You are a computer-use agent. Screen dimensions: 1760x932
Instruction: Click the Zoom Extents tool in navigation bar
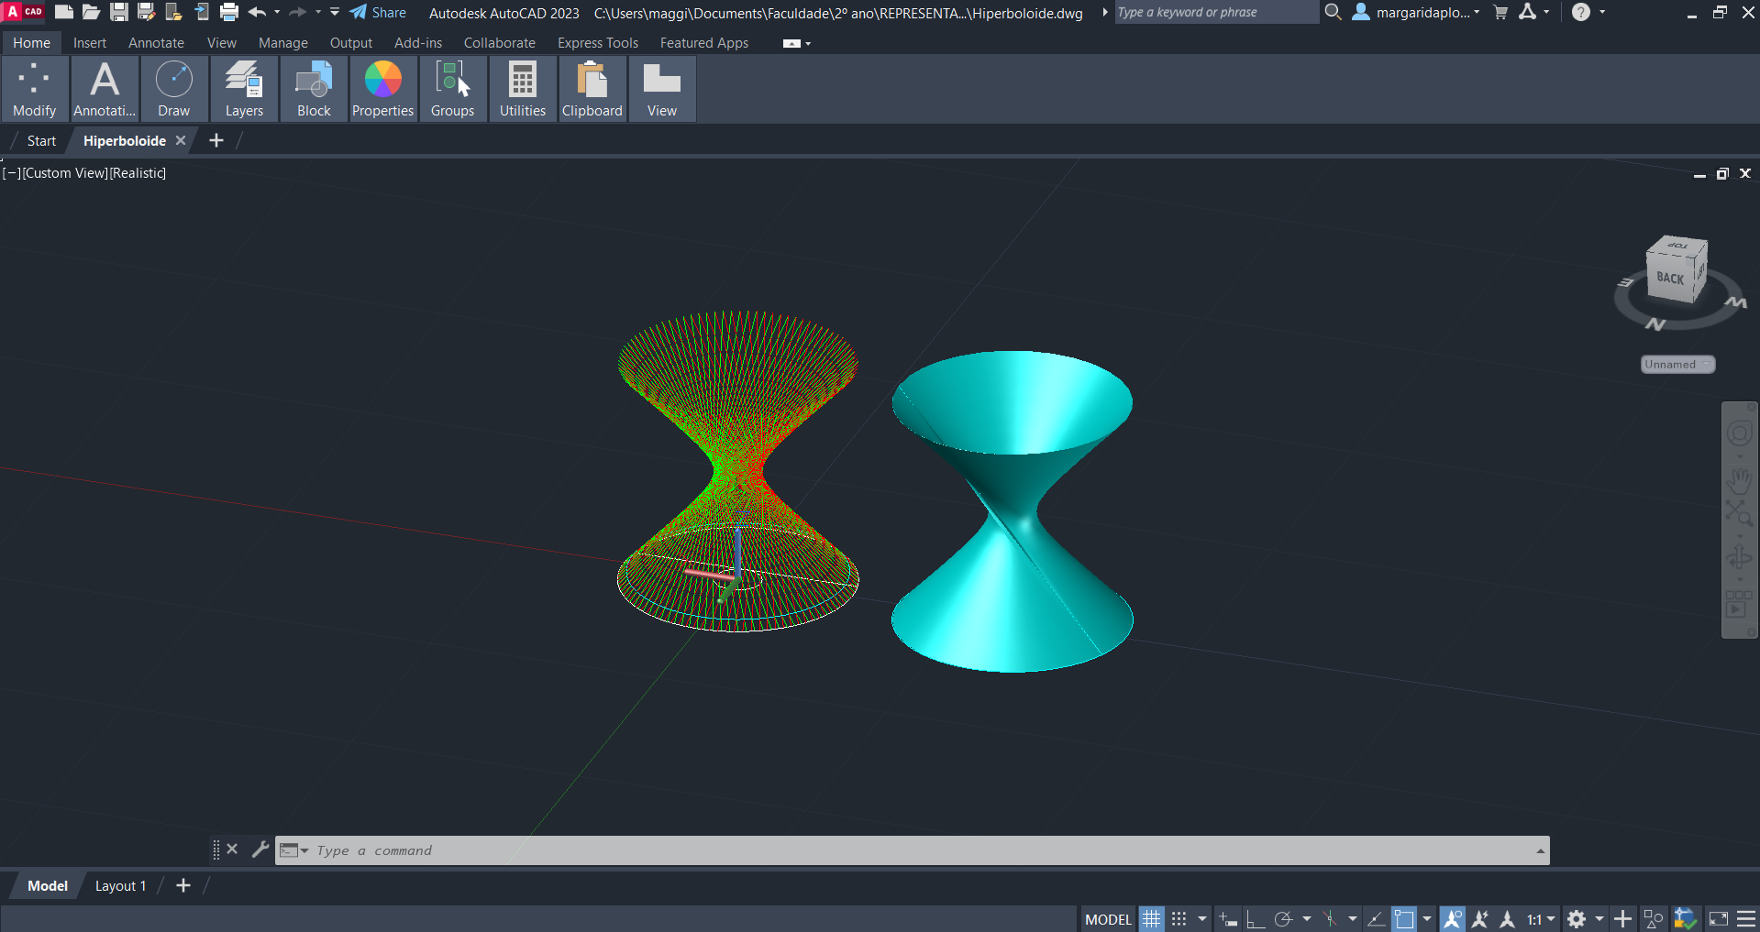pos(1739,513)
